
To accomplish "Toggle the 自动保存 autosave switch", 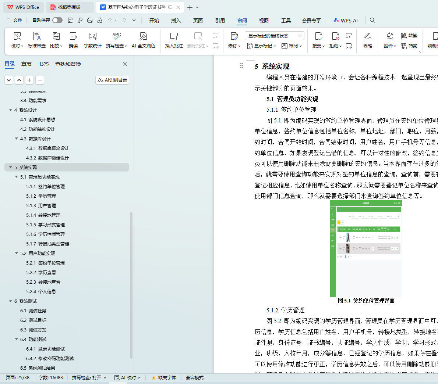I will coord(57,20).
